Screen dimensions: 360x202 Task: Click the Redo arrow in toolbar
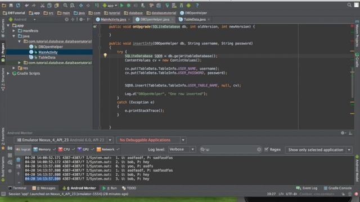coord(34,5)
